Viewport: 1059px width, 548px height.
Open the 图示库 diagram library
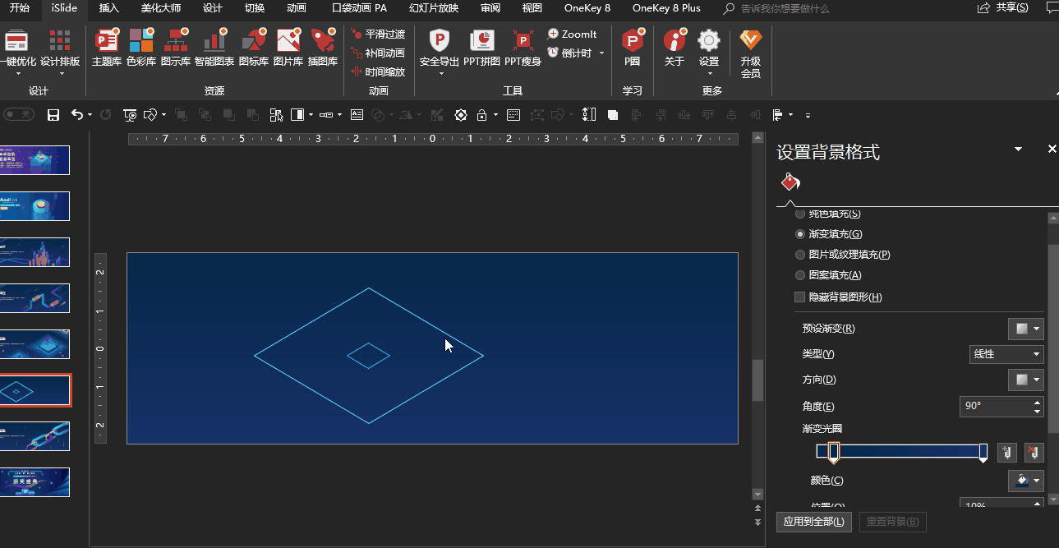point(176,48)
